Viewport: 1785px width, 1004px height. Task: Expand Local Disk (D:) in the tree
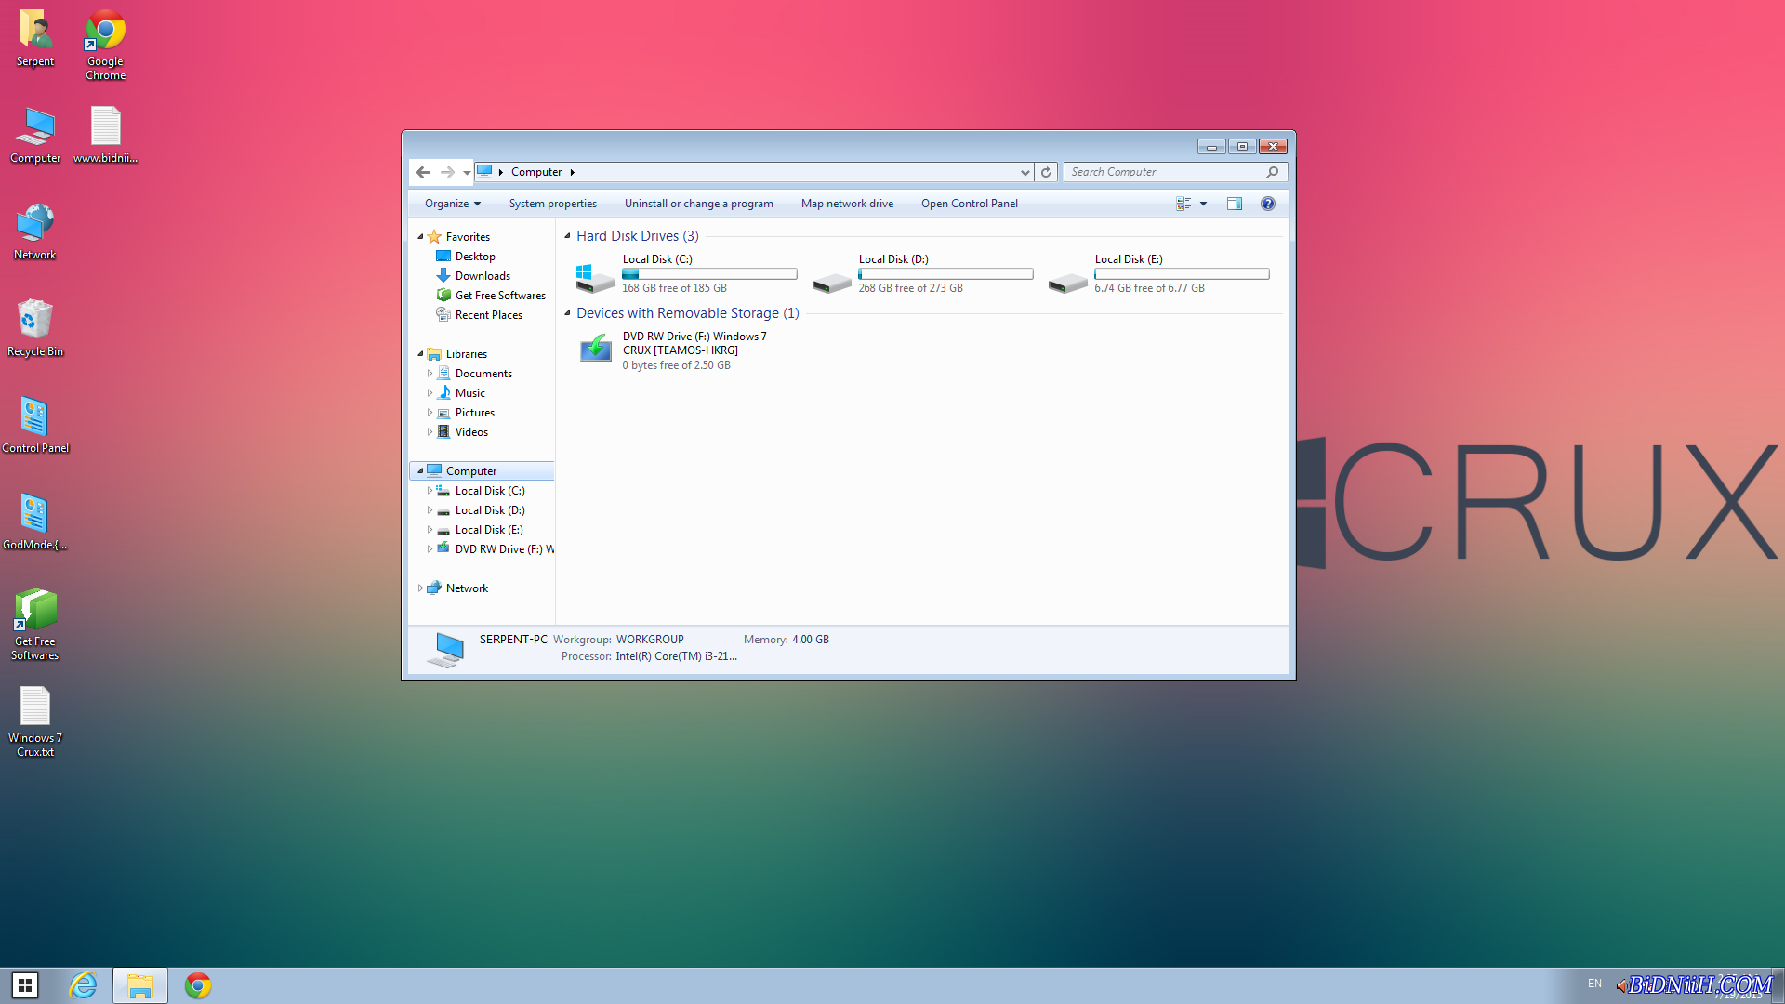click(x=430, y=510)
